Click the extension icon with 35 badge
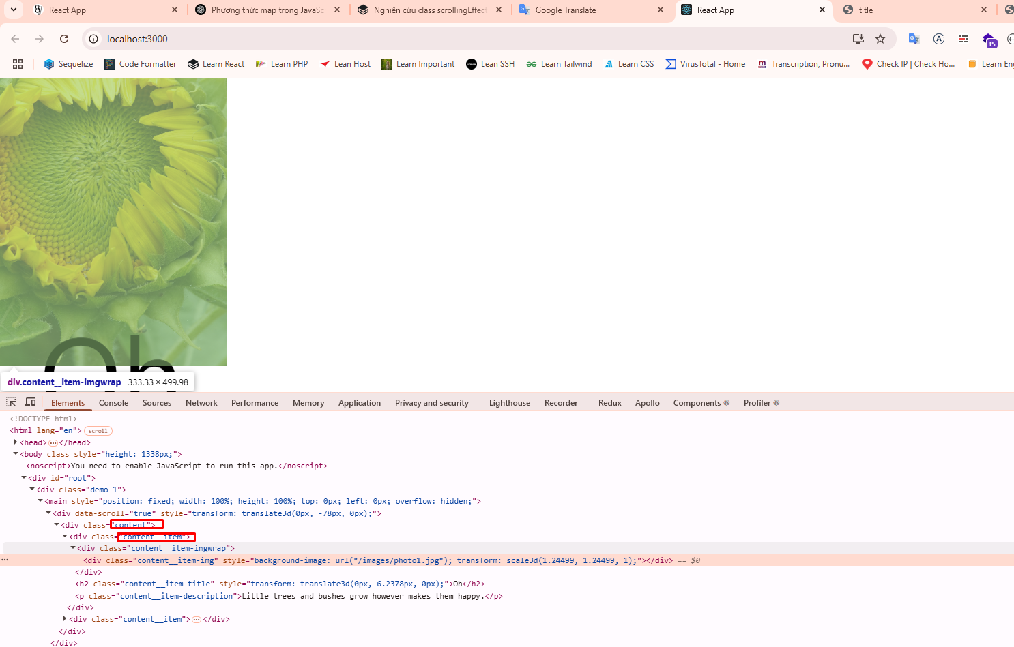The width and height of the screenshot is (1014, 647). [x=989, y=40]
